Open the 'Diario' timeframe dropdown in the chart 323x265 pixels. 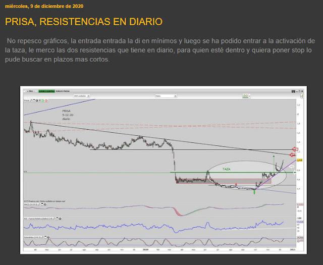pos(166,96)
